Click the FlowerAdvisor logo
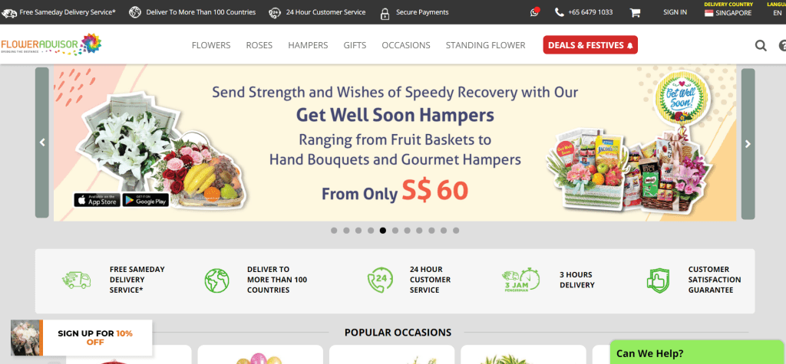Screen dimensions: 786x364 pos(51,44)
